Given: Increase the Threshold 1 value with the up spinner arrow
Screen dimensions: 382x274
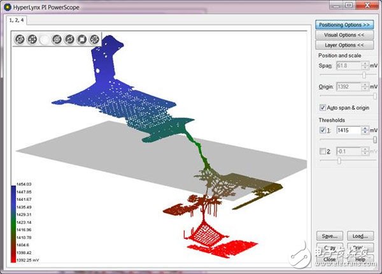Looking at the screenshot, I should pos(364,127).
